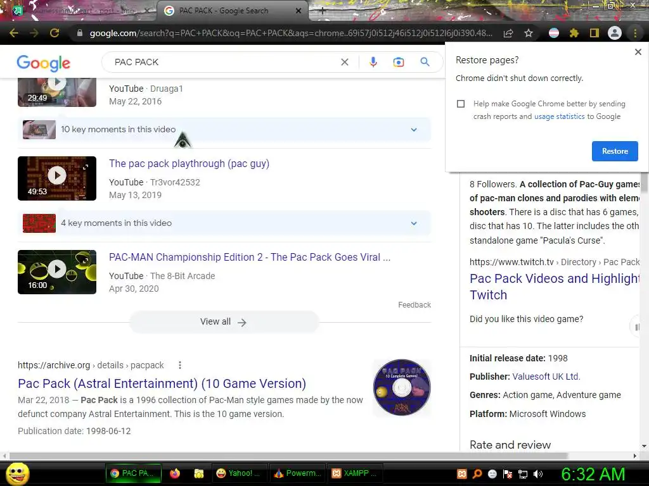Dismiss the Restore pages popup
The image size is (649, 486).
click(x=638, y=52)
